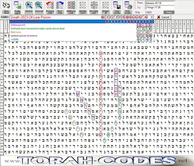Expand the Codes combo box arrow

point(152,17)
